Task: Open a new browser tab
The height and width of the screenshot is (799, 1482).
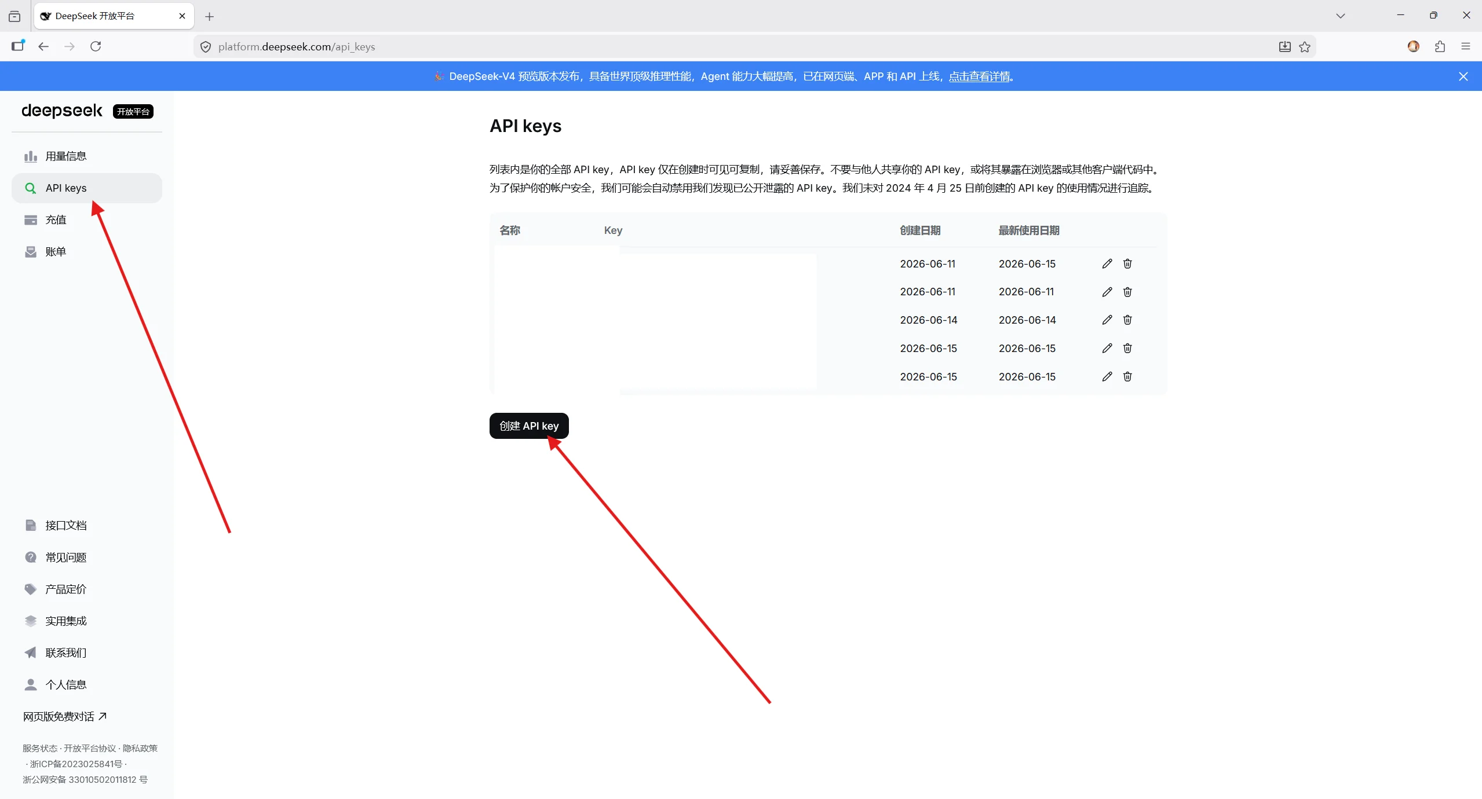Action: 210,17
